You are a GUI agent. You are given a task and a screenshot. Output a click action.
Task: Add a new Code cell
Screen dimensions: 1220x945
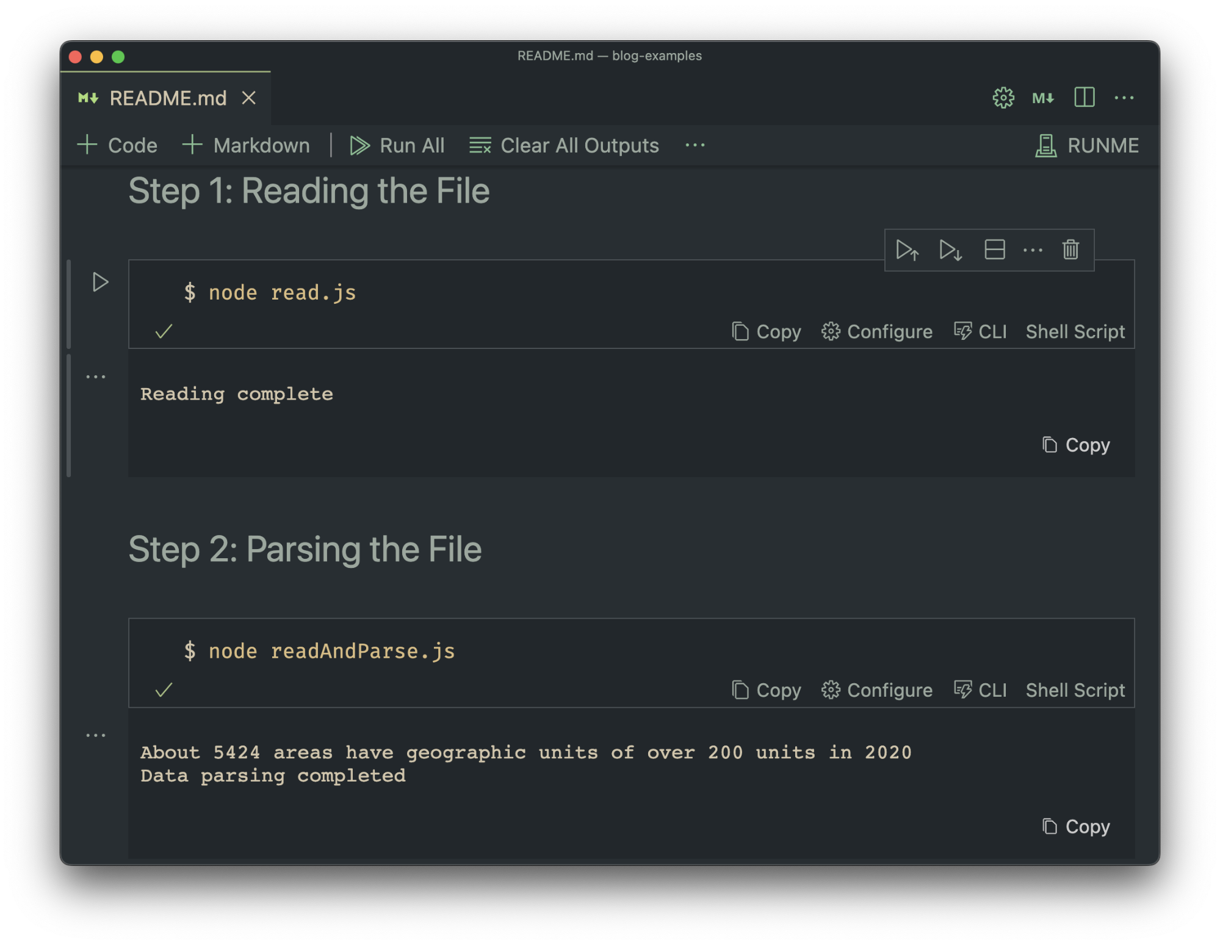[x=117, y=145]
